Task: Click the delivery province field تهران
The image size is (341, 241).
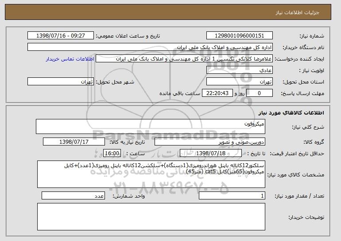Action: [x=240, y=82]
